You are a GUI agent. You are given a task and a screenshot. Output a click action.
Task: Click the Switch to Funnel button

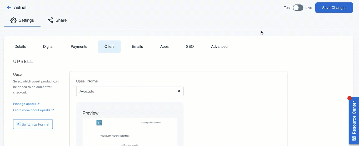click(x=33, y=124)
